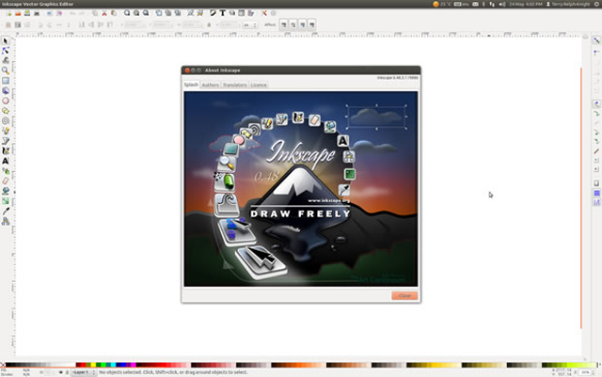The height and width of the screenshot is (377, 602).
Task: Toggle current layer visibility eye
Action: 60,372
